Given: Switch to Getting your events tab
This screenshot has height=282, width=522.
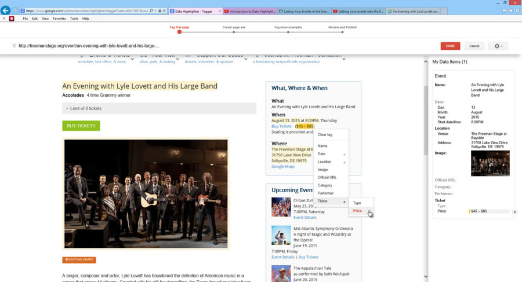Looking at the screenshot, I should [358, 12].
